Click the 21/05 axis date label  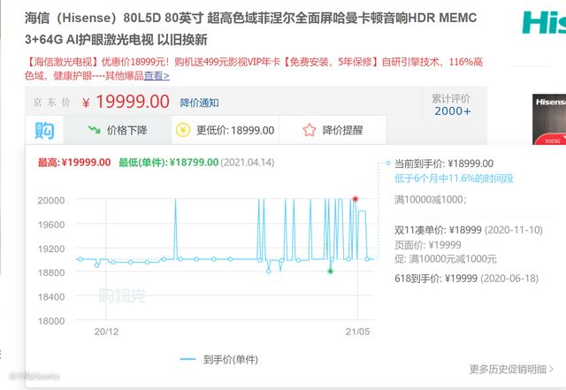pyautogui.click(x=357, y=332)
